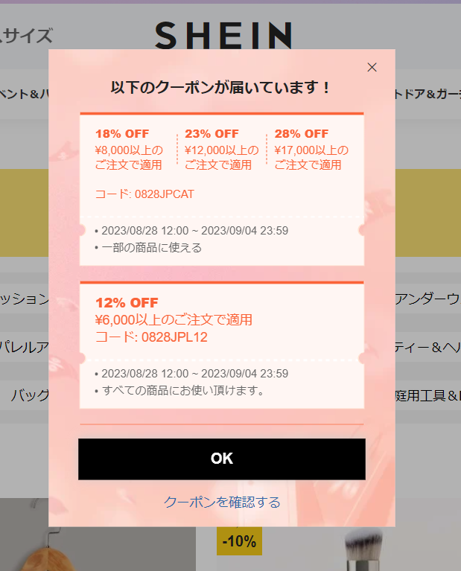Choose the 12% OFF coupon heading
Screen dimensions: 461x571
tap(127, 303)
